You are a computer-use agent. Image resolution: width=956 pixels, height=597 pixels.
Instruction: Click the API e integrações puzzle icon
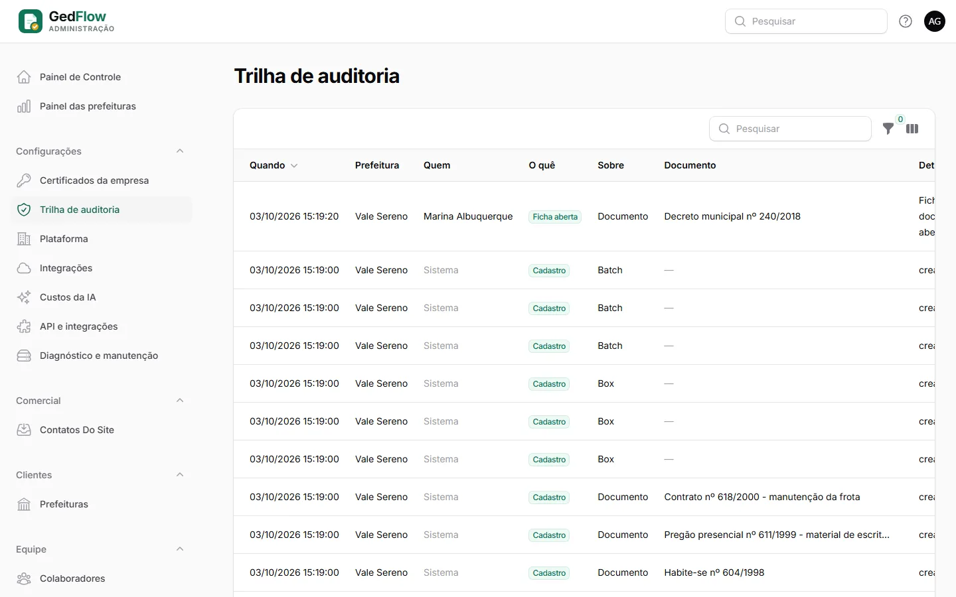24,326
